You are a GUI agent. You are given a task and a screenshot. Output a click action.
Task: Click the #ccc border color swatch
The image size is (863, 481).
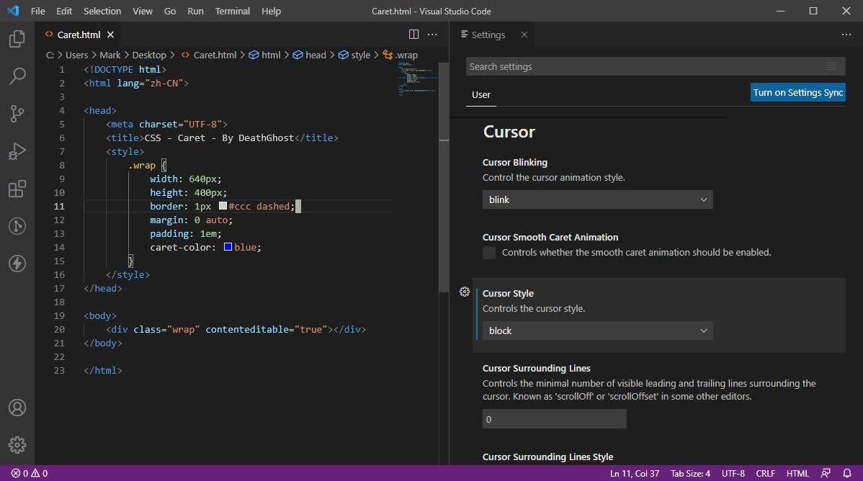(223, 206)
